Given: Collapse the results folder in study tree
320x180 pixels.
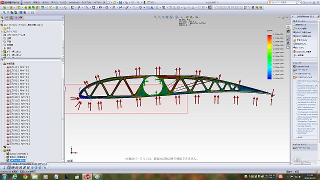Looking at the screenshot, I should pyautogui.click(x=2, y=150).
